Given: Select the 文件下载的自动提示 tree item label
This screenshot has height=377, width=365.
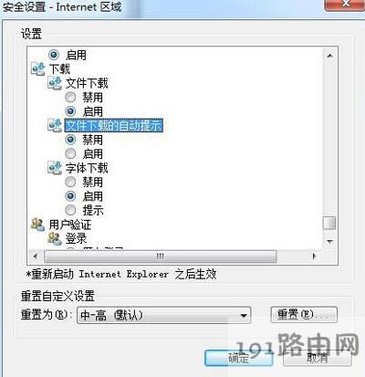Looking at the screenshot, I should (114, 125).
